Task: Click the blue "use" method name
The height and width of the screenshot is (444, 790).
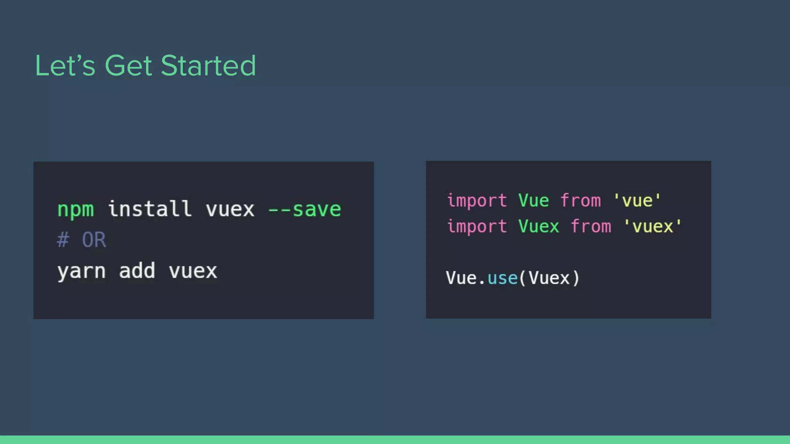Action: click(x=503, y=278)
